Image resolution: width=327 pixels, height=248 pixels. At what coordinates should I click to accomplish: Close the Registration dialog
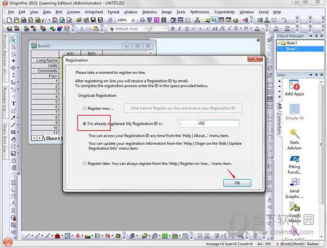click(x=255, y=59)
